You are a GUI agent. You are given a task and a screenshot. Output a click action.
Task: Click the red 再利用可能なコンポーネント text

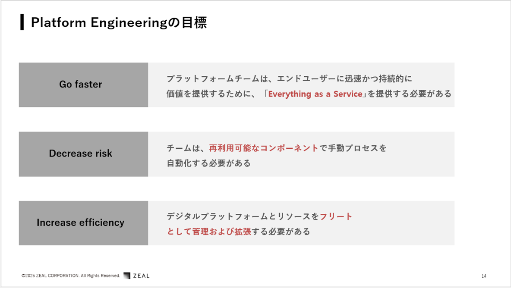[x=263, y=148]
